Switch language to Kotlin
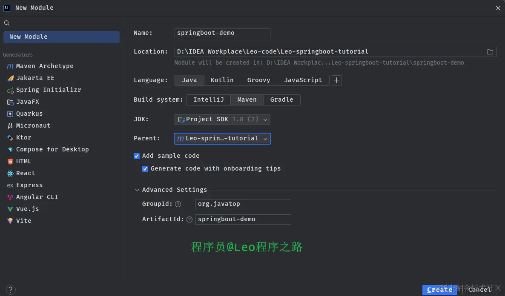Image resolution: width=505 pixels, height=296 pixels. point(222,80)
